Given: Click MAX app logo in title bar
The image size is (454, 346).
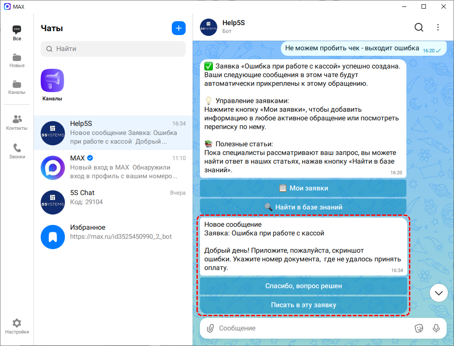Looking at the screenshot, I should pos(7,6).
